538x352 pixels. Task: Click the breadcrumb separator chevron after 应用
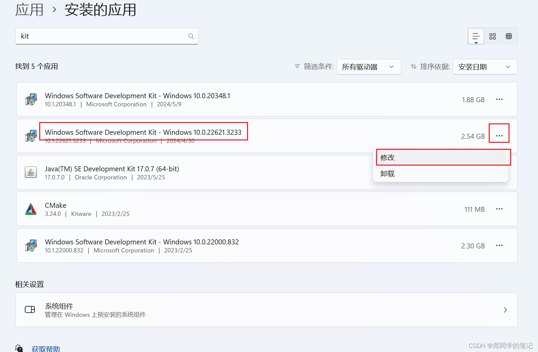point(55,10)
